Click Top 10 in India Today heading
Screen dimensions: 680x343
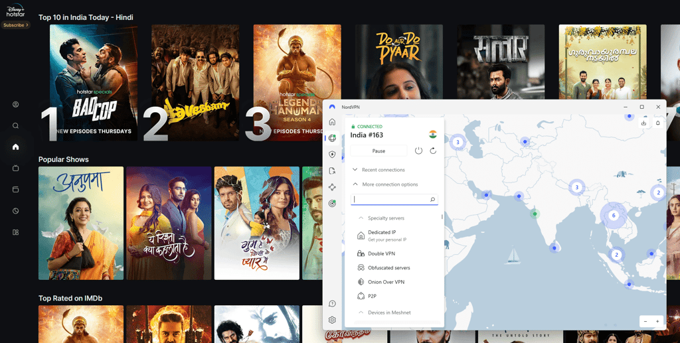[x=86, y=17]
